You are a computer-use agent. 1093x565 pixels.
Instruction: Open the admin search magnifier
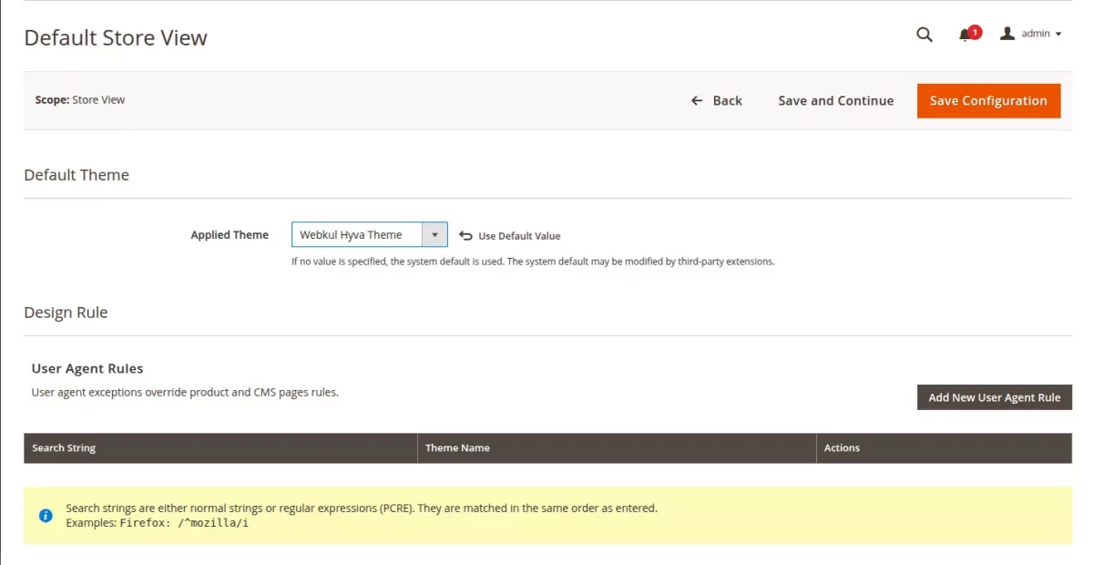[x=924, y=35]
